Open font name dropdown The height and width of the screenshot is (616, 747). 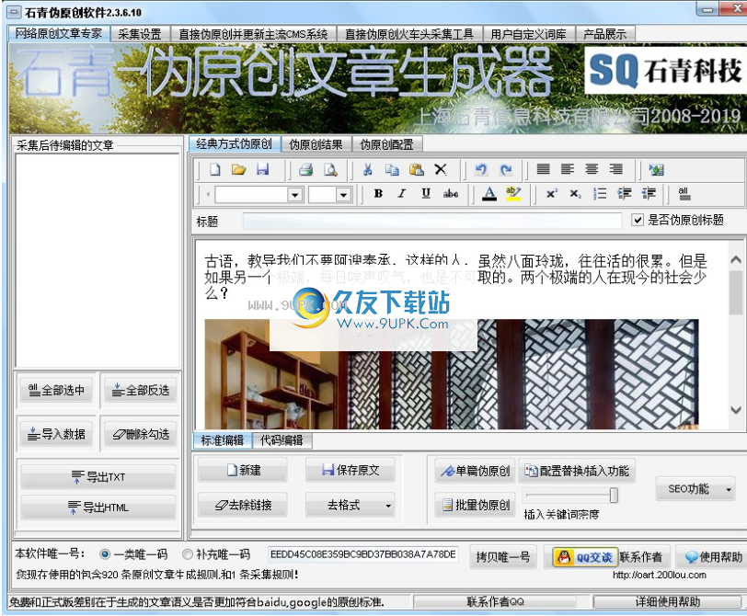[x=295, y=195]
